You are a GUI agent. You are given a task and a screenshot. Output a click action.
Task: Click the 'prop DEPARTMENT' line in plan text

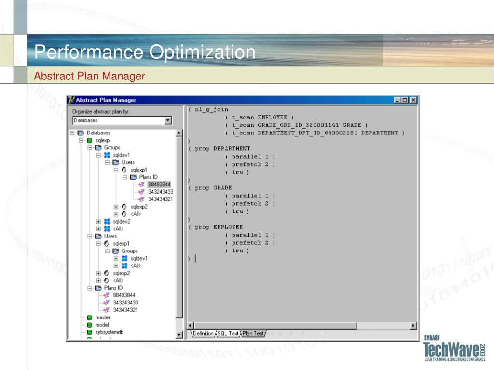click(x=220, y=148)
